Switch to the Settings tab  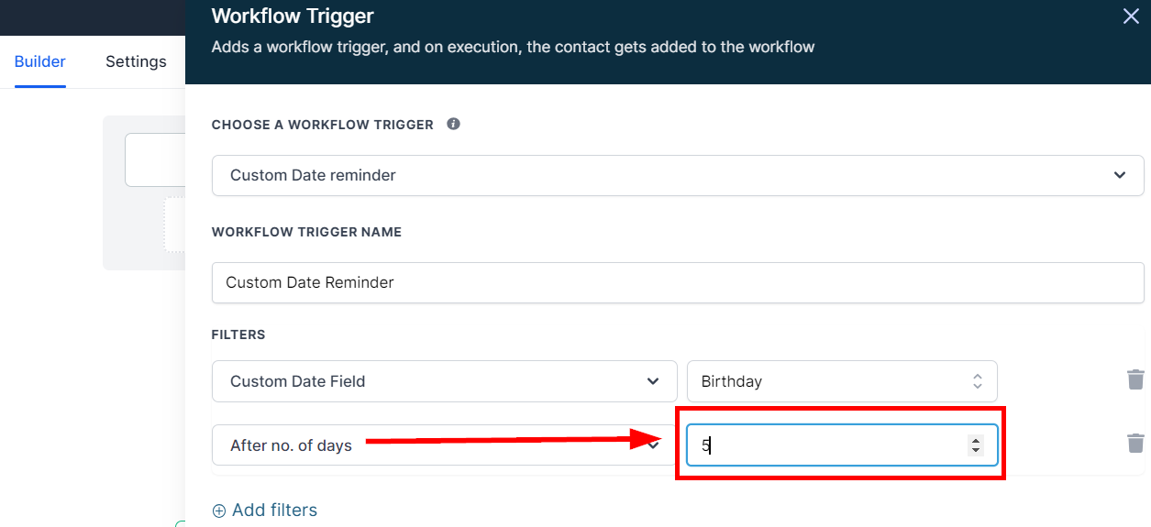[x=136, y=61]
